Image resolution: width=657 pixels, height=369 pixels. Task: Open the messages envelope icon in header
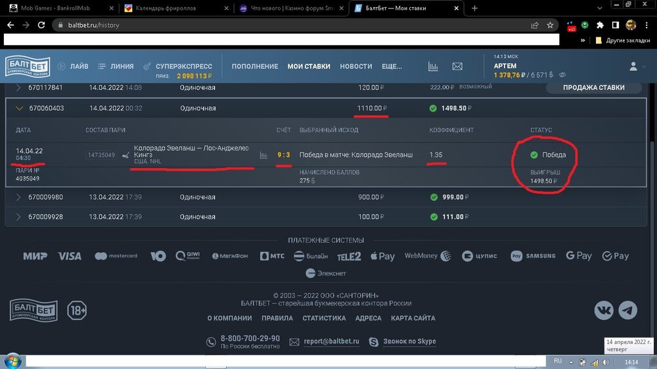tap(457, 66)
